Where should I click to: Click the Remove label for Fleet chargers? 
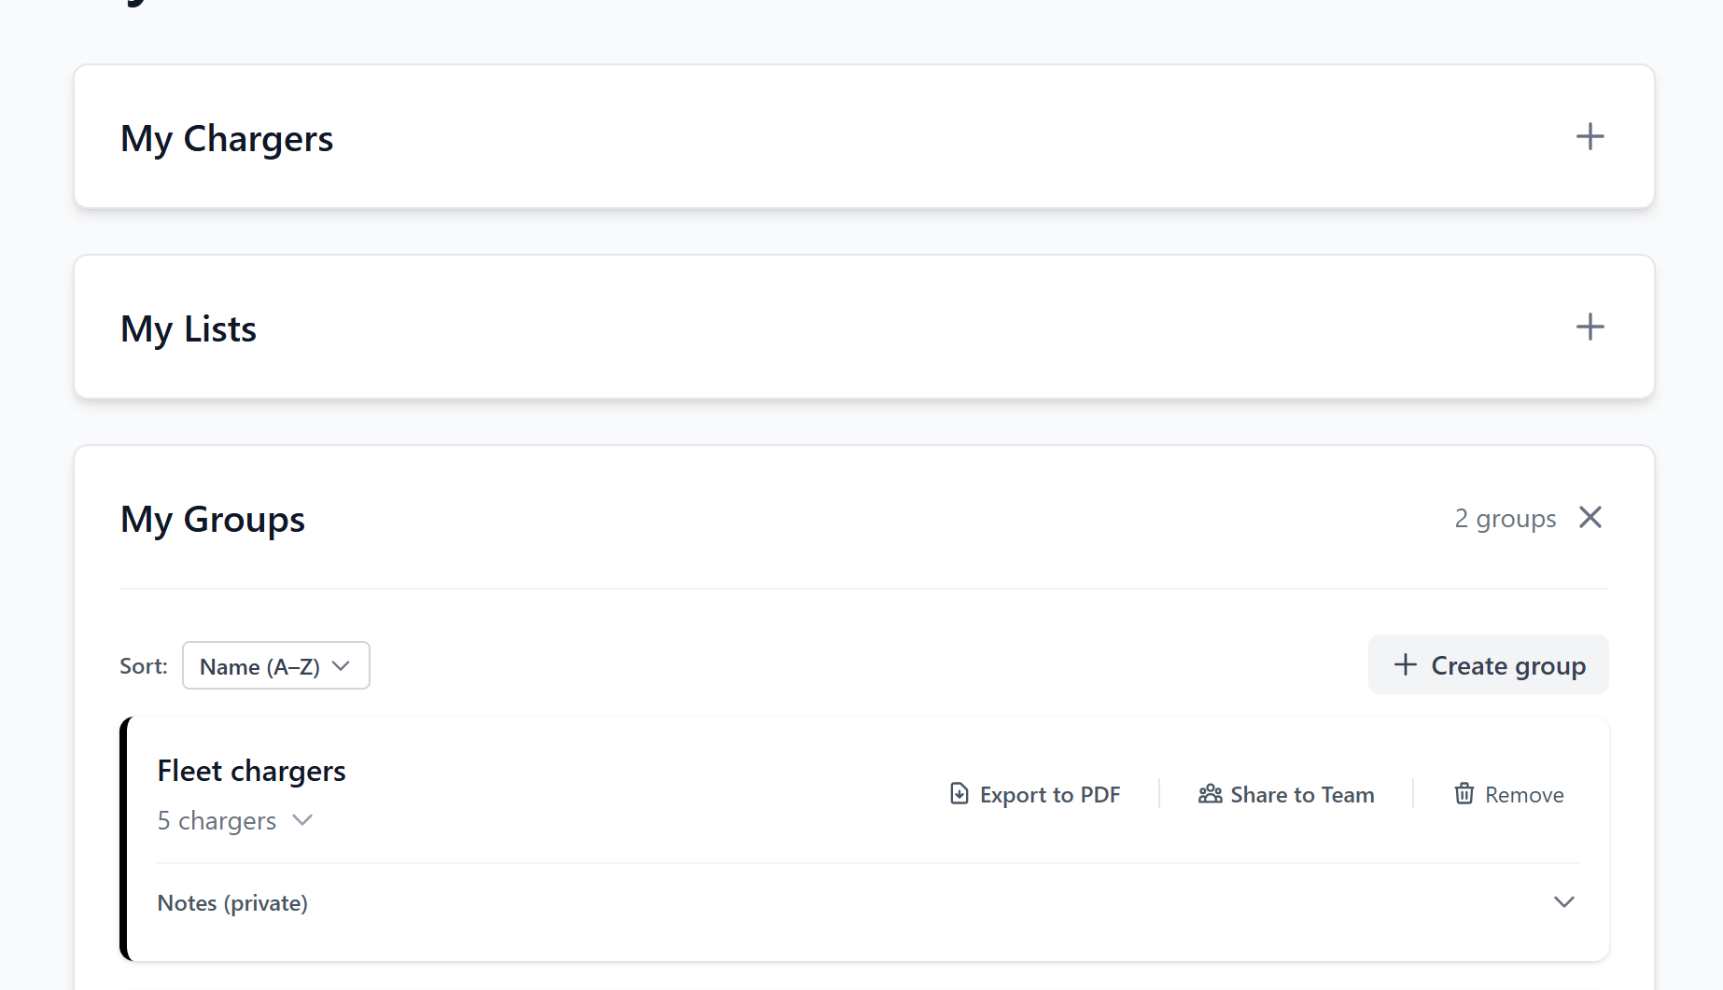click(x=1523, y=795)
